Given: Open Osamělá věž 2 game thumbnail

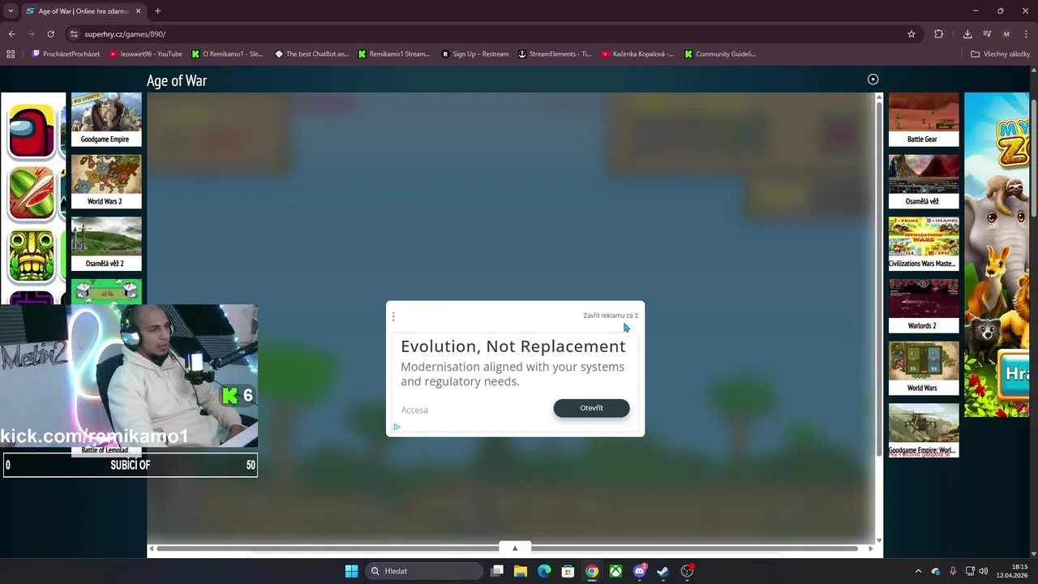Looking at the screenshot, I should pos(106,243).
